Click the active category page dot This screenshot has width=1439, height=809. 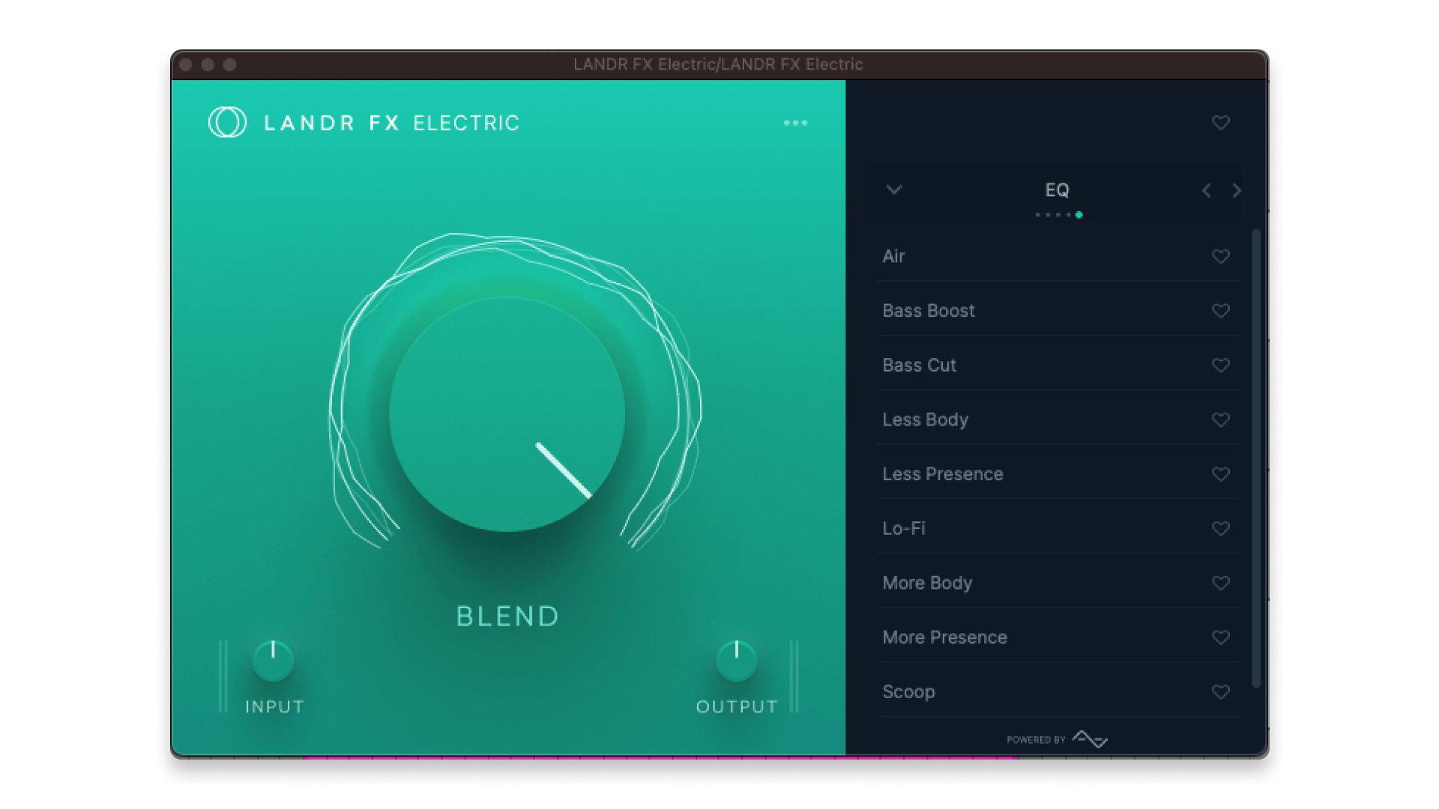pos(1079,215)
